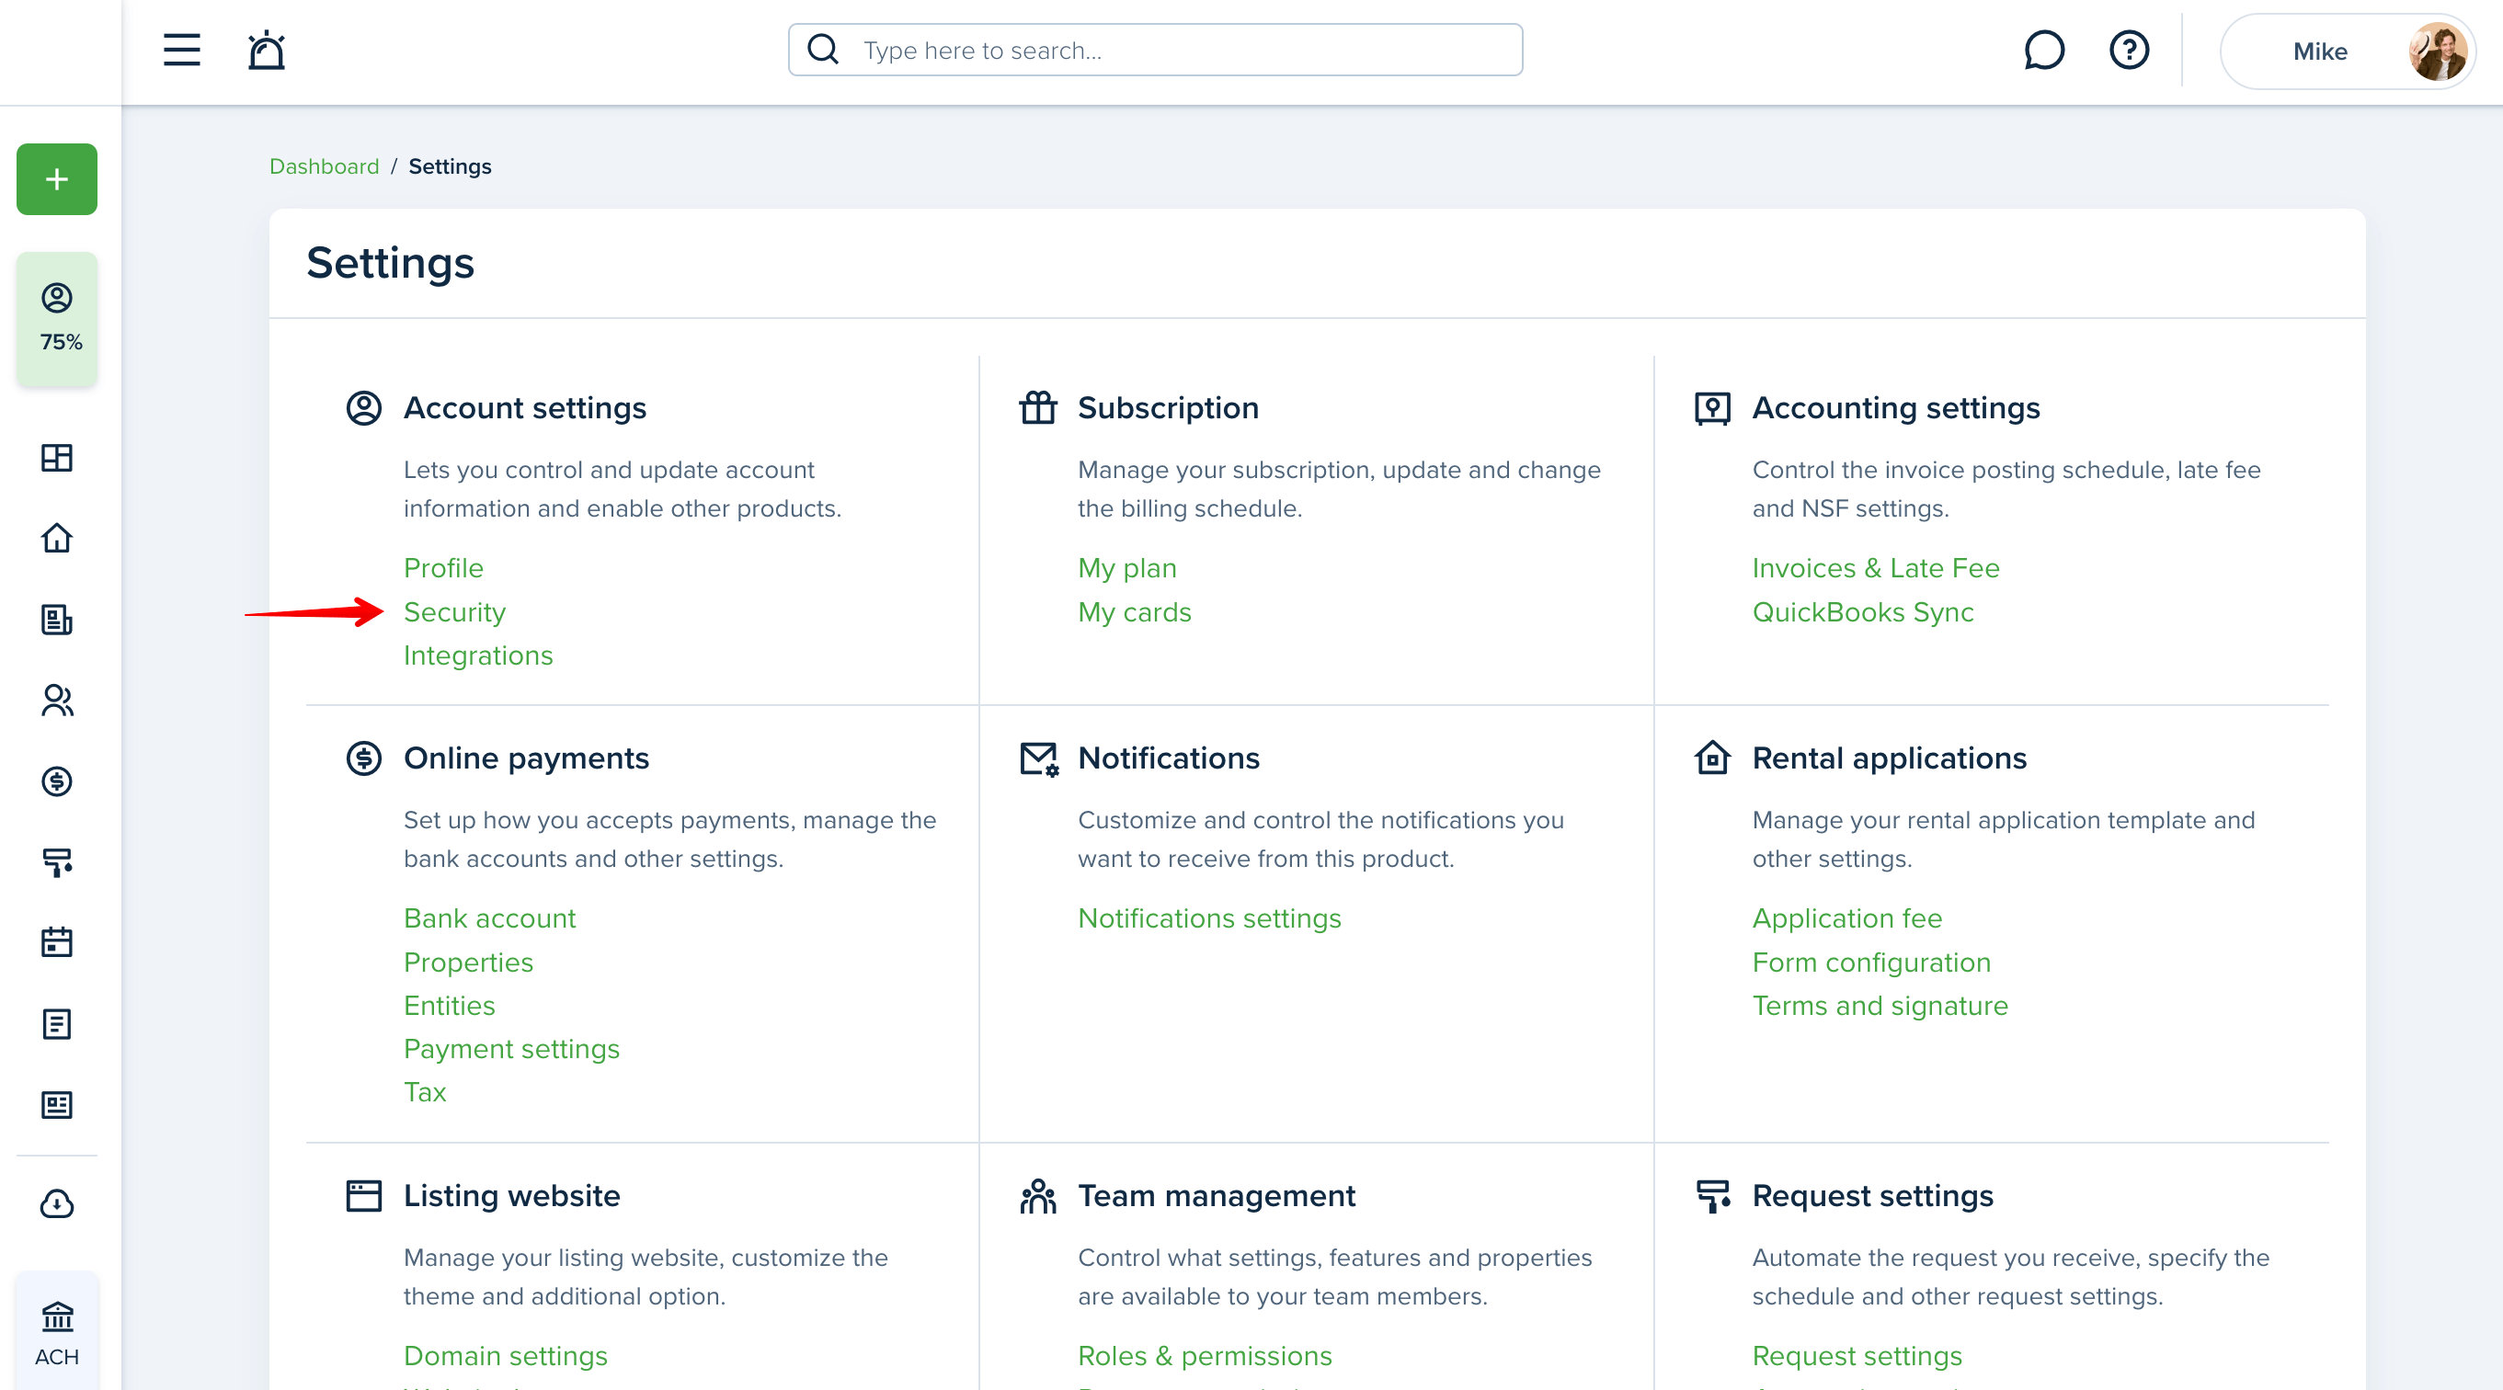The width and height of the screenshot is (2503, 1390).
Task: Click the Subscription heading
Action: point(1168,408)
